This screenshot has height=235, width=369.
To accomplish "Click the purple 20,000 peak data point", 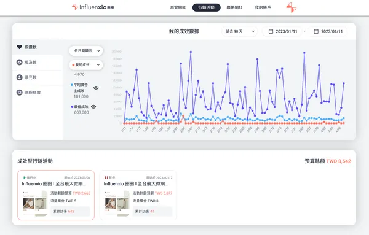I will (x=191, y=52).
